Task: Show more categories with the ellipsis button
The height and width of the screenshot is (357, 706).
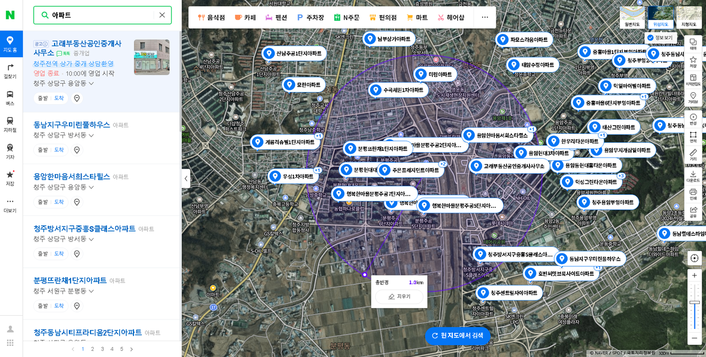Action: point(485,17)
